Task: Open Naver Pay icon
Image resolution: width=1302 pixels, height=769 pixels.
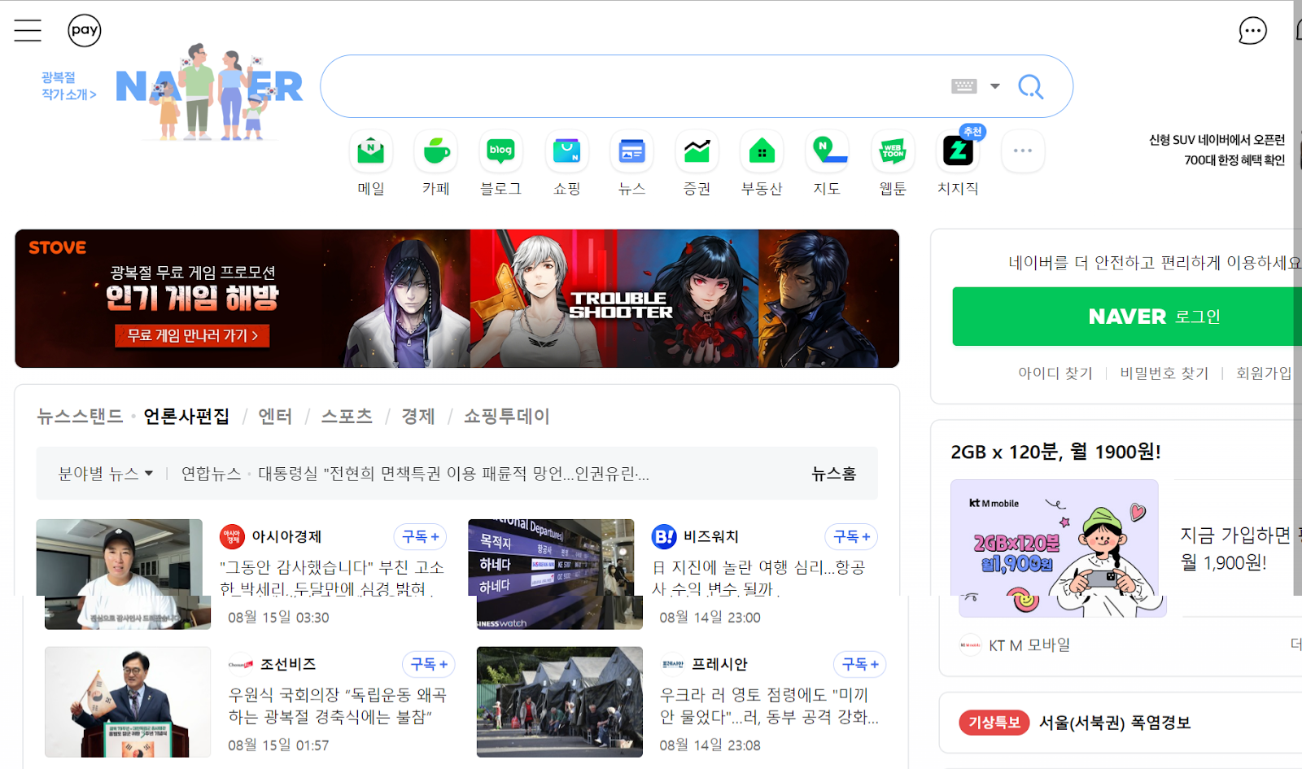Action: point(85,31)
